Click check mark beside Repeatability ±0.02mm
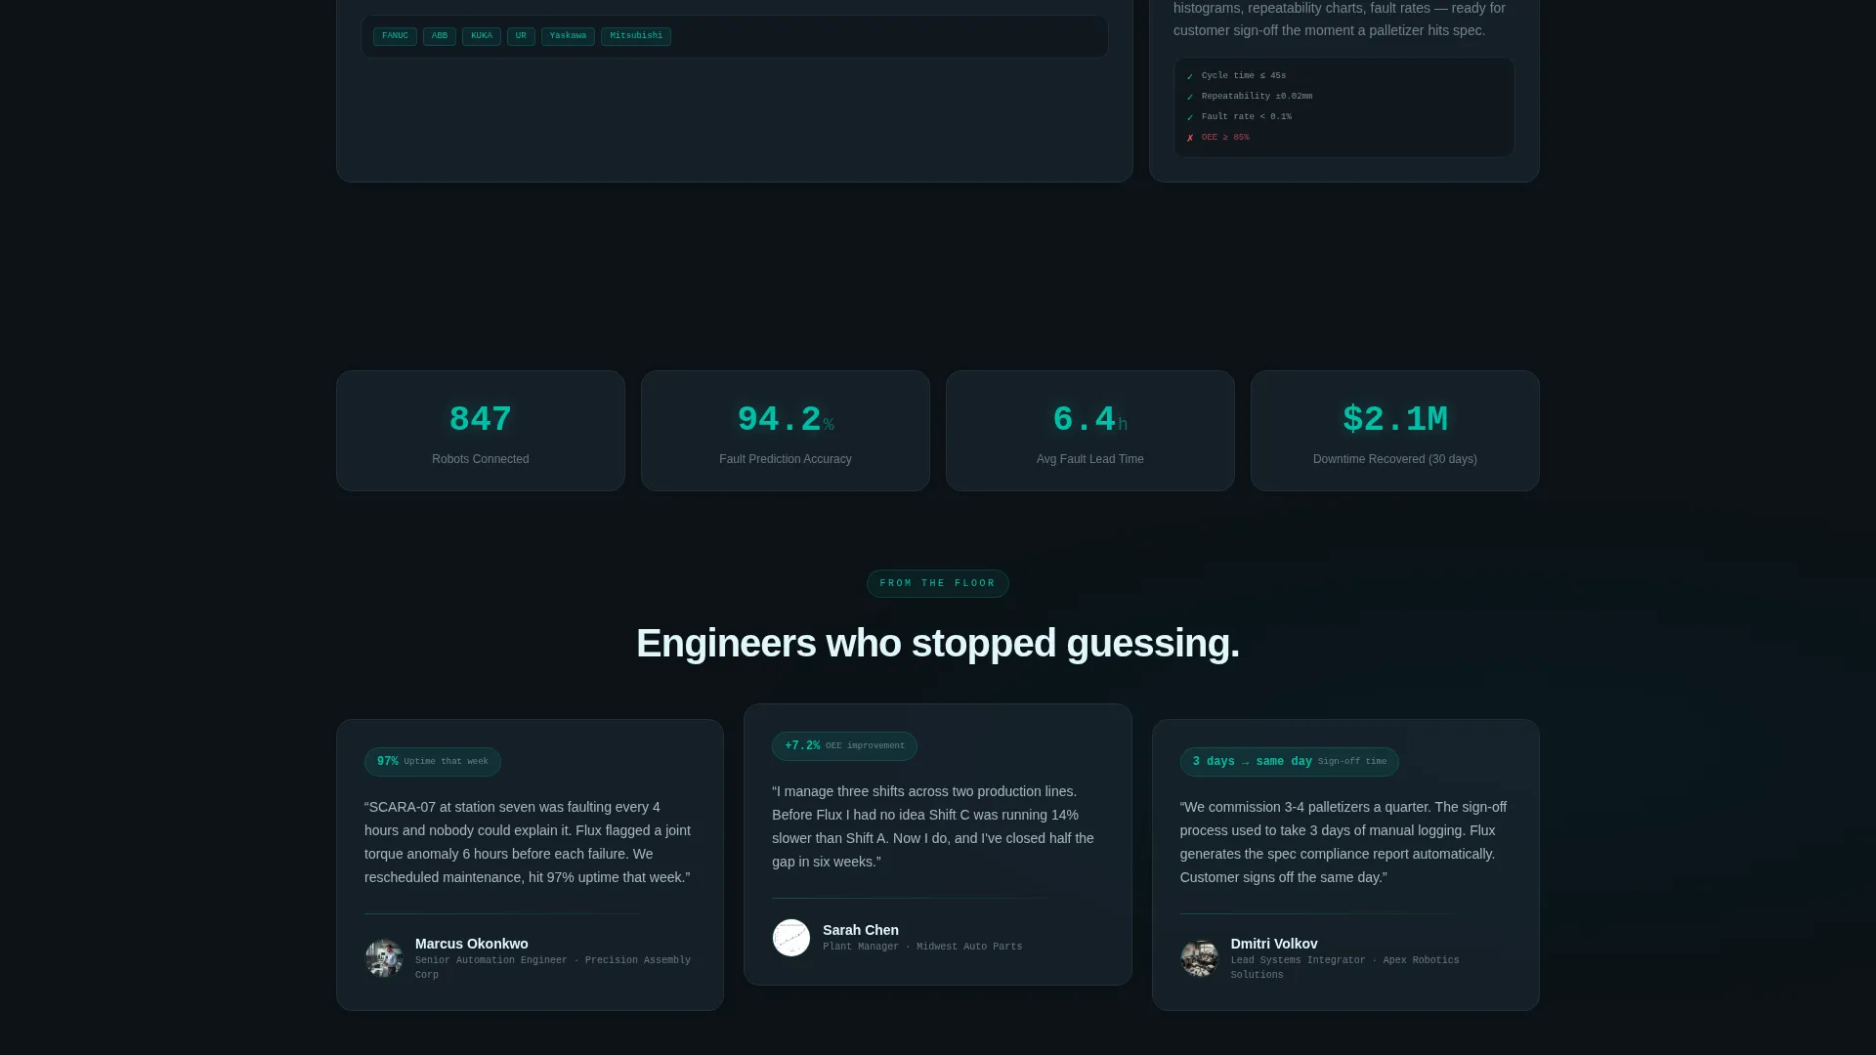Image resolution: width=1876 pixels, height=1055 pixels. (1190, 97)
